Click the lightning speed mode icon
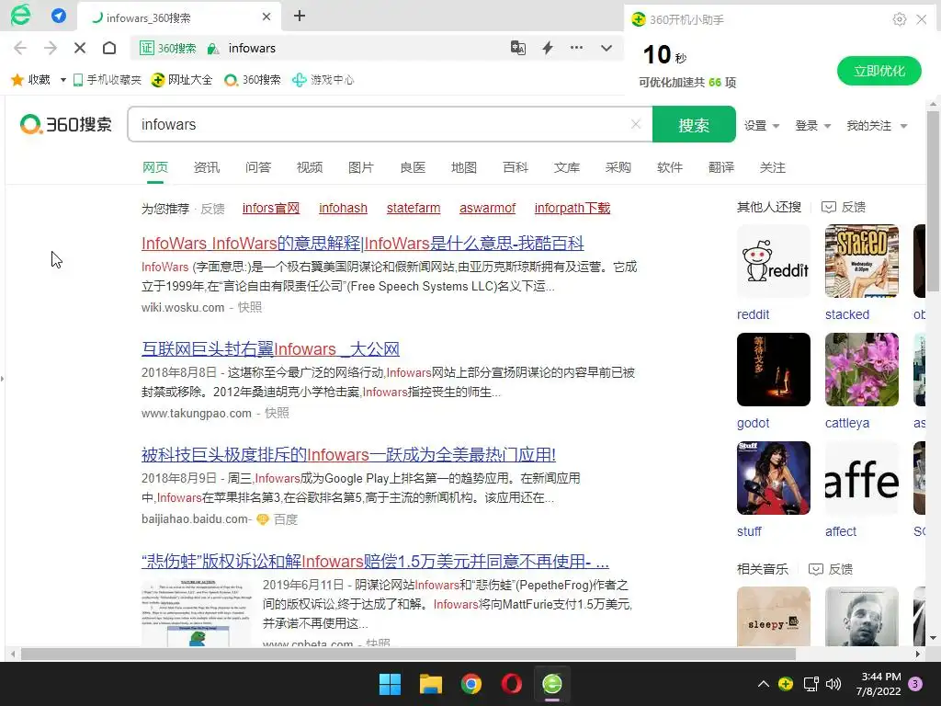Screen dimensions: 941x706 pyautogui.click(x=548, y=48)
